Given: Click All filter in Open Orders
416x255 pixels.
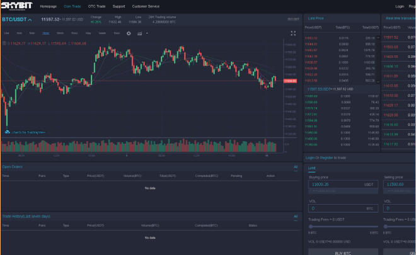Looking at the screenshot, I should 296,167.
